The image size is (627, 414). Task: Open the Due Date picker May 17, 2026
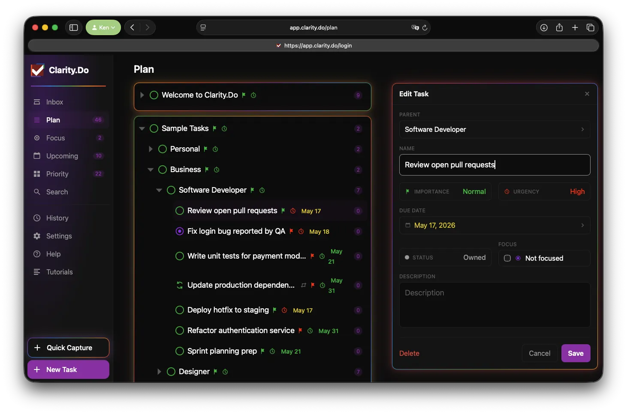click(495, 225)
